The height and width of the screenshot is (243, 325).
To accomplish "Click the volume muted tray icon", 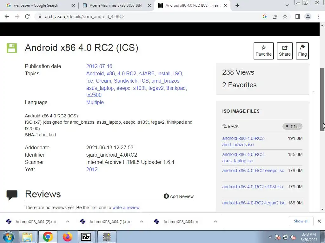I will tap(293, 237).
